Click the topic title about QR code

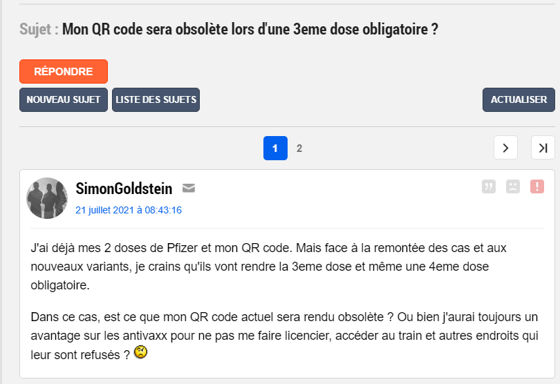pos(250,30)
